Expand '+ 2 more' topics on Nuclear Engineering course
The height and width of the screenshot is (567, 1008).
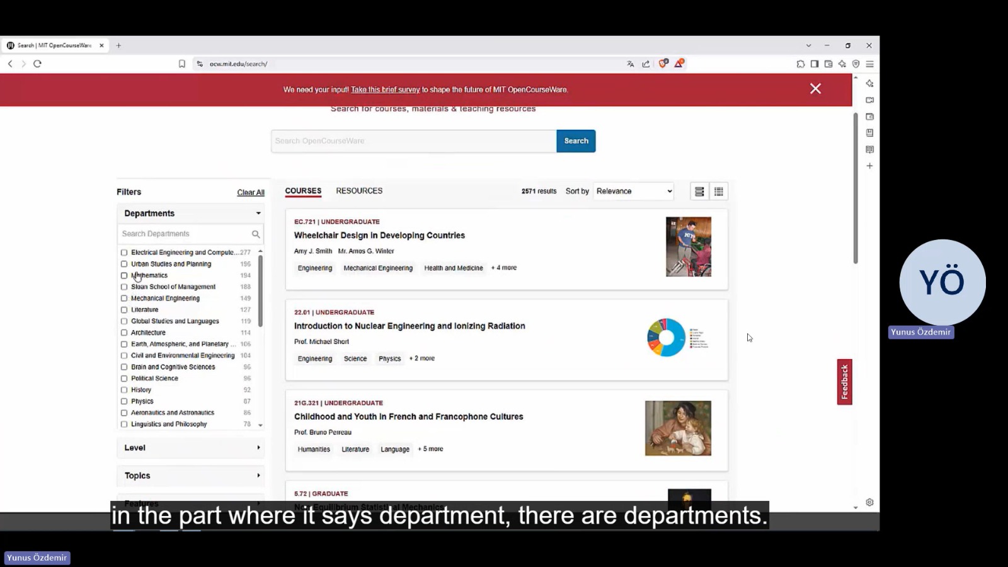pyautogui.click(x=422, y=358)
